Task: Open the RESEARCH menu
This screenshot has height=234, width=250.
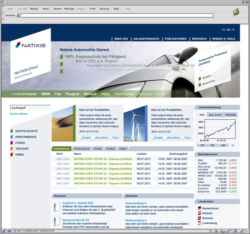Action: click(199, 39)
